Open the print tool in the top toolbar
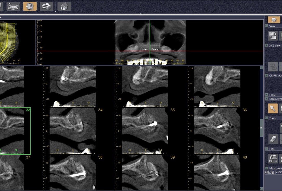The height and width of the screenshot is (191, 282). pos(46,6)
